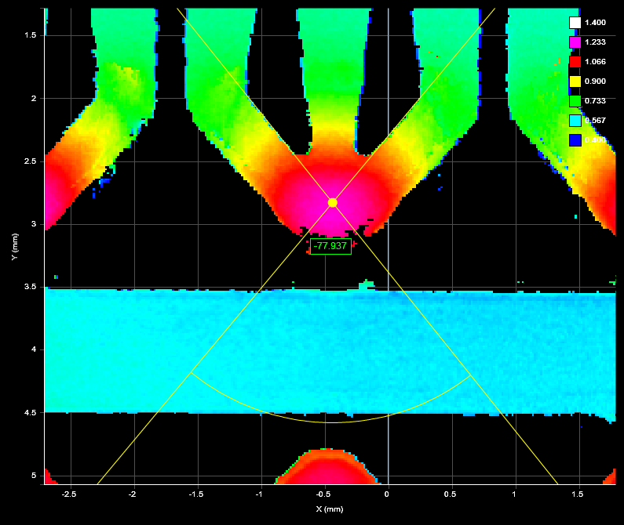624x525 pixels.
Task: Click the Y-axis tick label 2.5
Action: pyautogui.click(x=31, y=161)
